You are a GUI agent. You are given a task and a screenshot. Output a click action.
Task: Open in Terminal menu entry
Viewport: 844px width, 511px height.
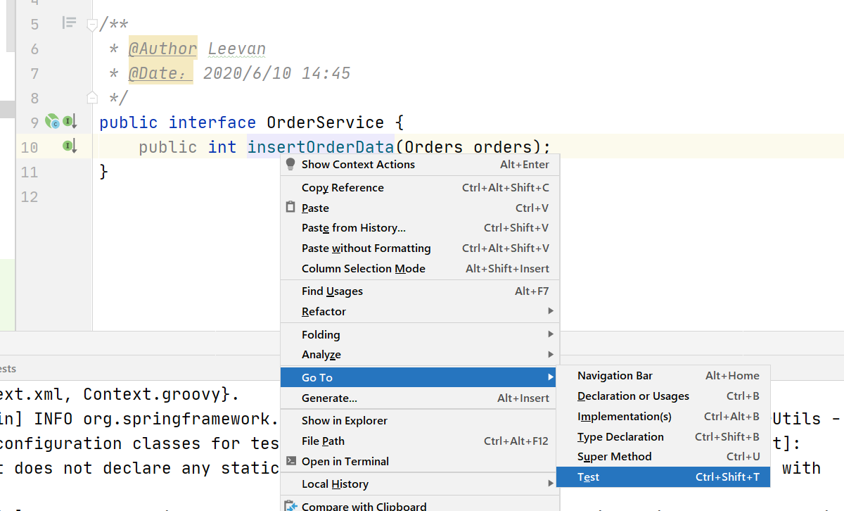[x=420, y=462]
